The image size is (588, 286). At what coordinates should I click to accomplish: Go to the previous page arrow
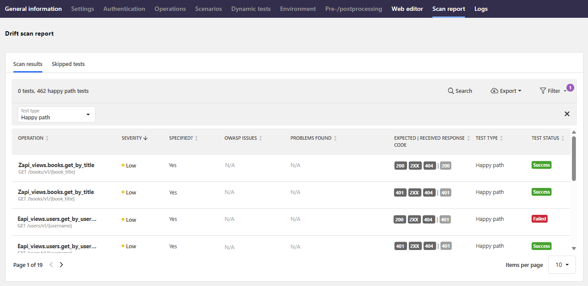(51, 265)
